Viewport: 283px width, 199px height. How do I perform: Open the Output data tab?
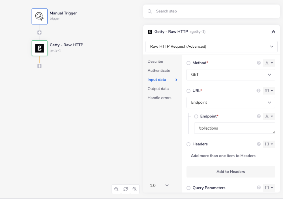[x=158, y=89]
